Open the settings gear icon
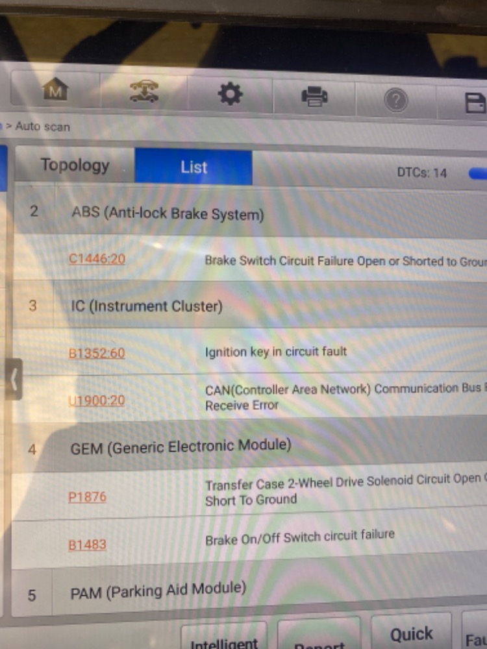The width and height of the screenshot is (487, 649). pyautogui.click(x=230, y=95)
